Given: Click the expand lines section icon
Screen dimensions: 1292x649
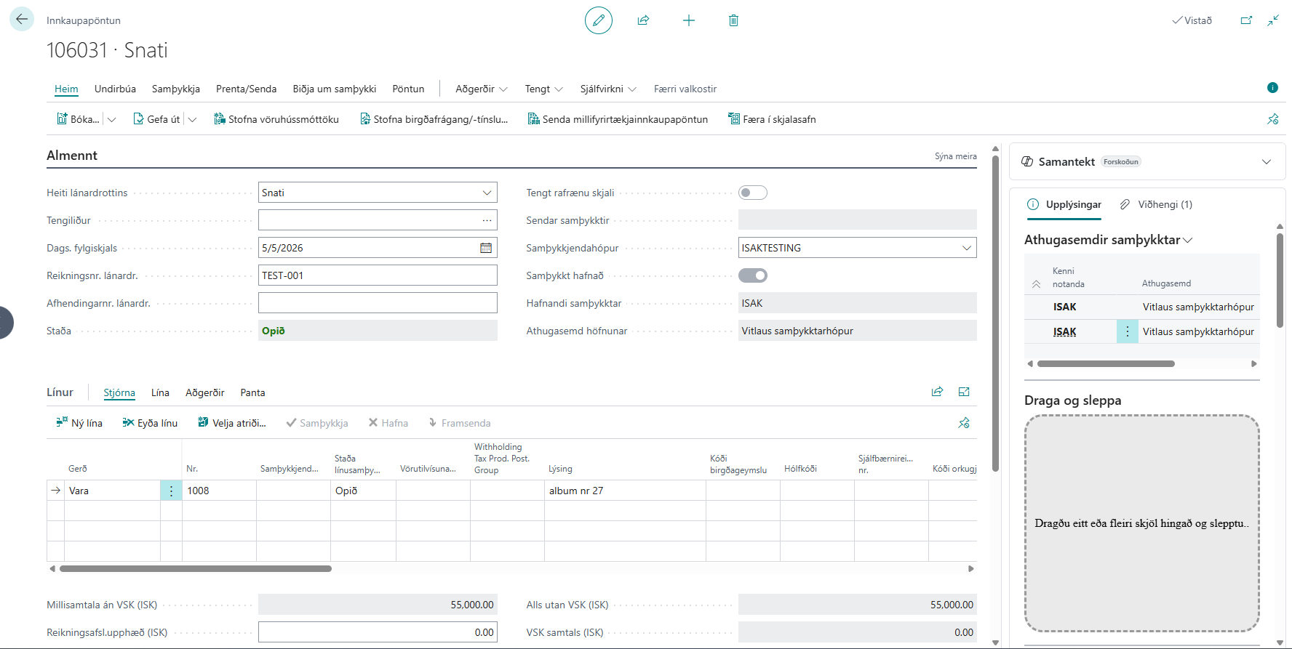Looking at the screenshot, I should point(964,392).
